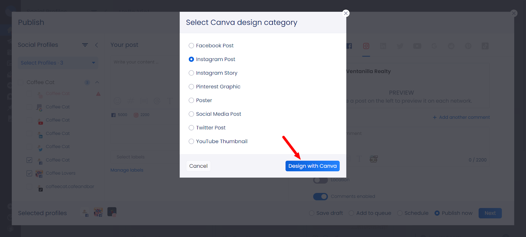This screenshot has height=237, width=526.
Task: Select the Facebook Post radio option
Action: click(x=191, y=46)
